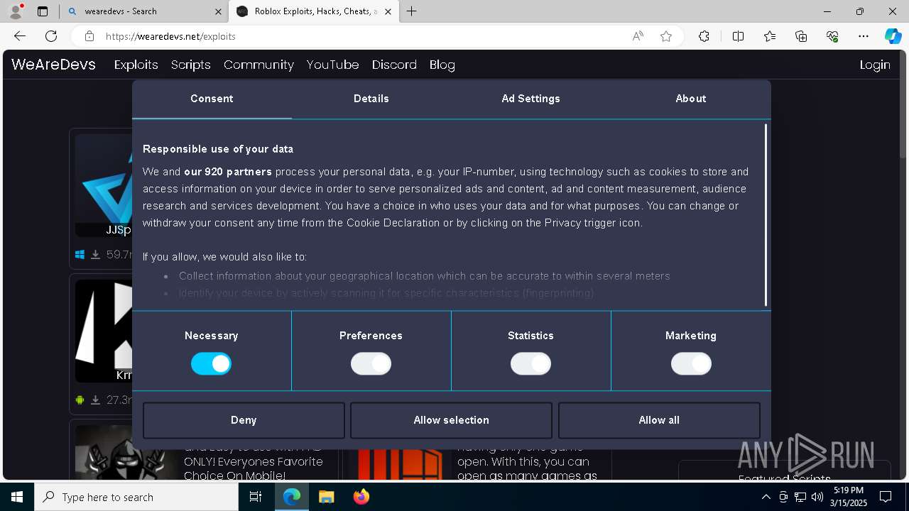Open Task View icon on taskbar
The image size is (909, 511).
point(256,497)
